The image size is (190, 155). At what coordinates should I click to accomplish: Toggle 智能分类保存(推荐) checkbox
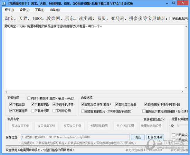click(x=83, y=104)
